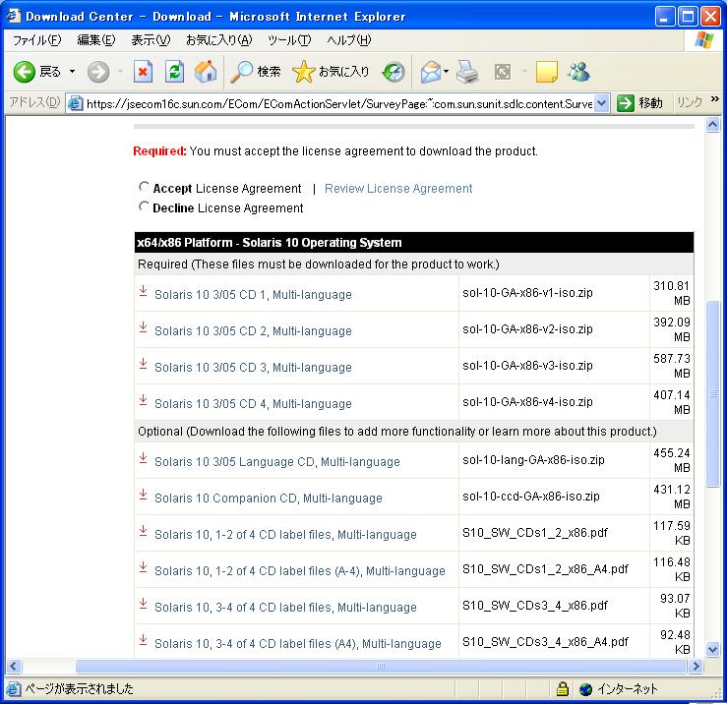Print the page using printer icon
Image resolution: width=727 pixels, height=704 pixels.
467,72
